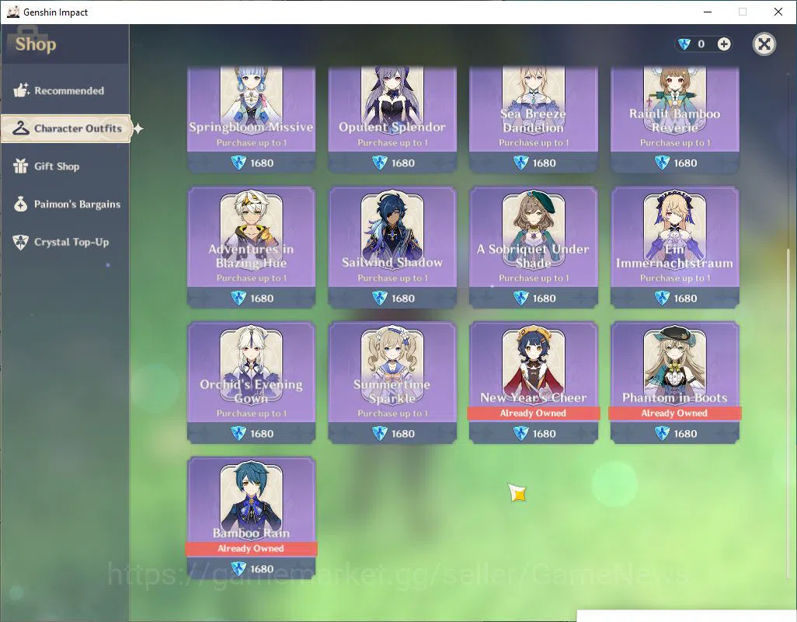This screenshot has height=622, width=797.
Task: Click the crystal icon on A Sobriquet Under Shade price
Action: (521, 298)
